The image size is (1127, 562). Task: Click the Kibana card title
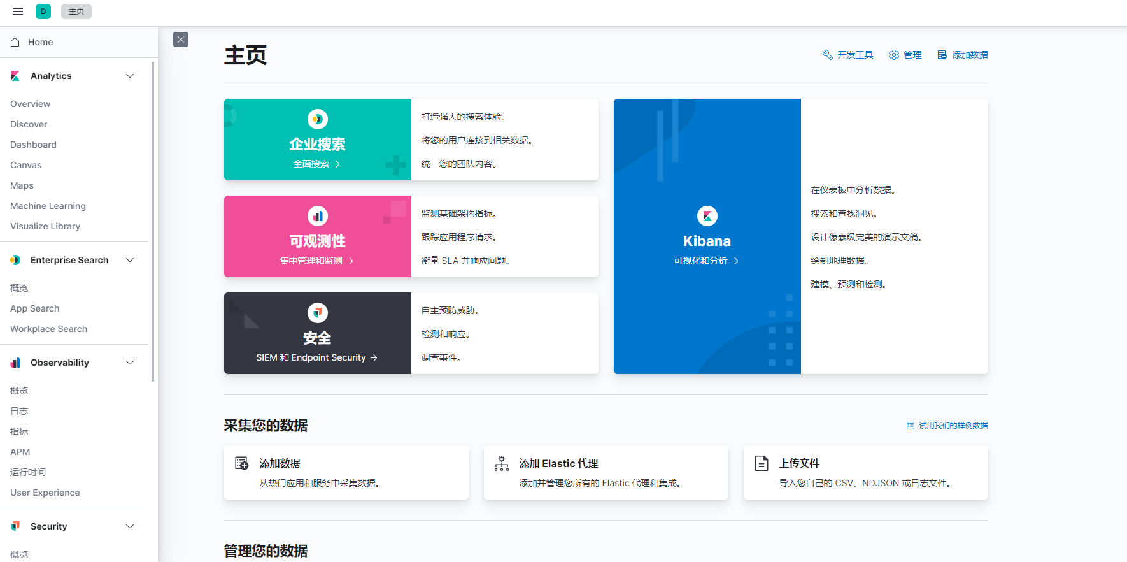click(707, 241)
